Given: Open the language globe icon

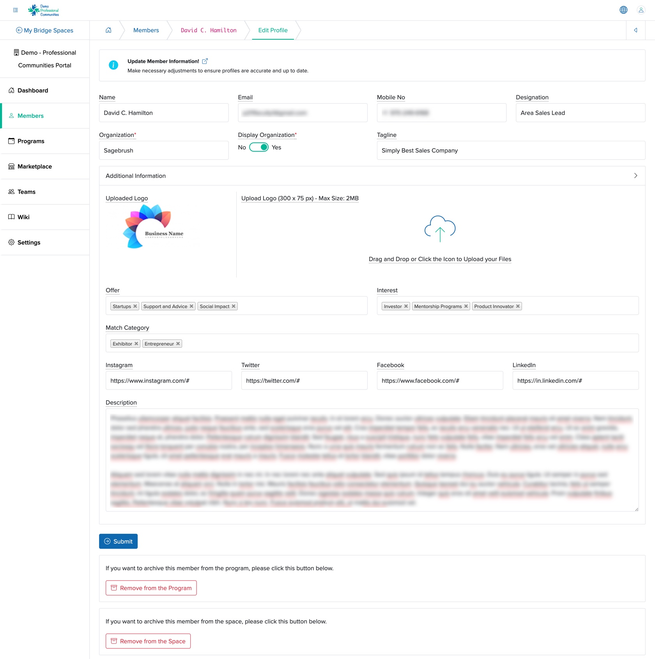Looking at the screenshot, I should (623, 10).
